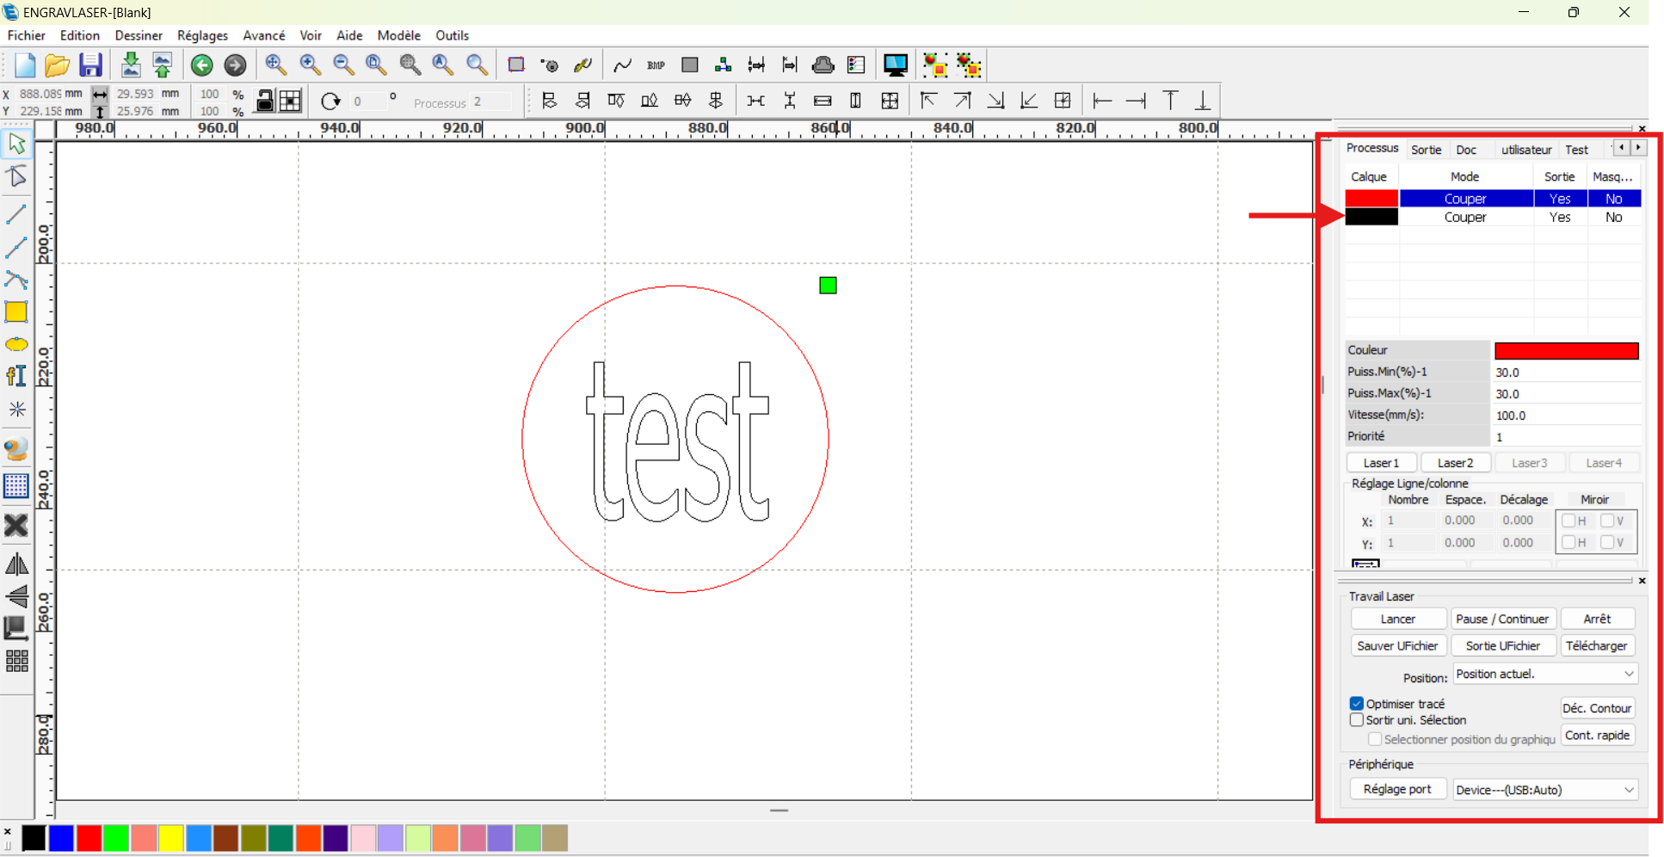Click the Lancer button

(1398, 619)
